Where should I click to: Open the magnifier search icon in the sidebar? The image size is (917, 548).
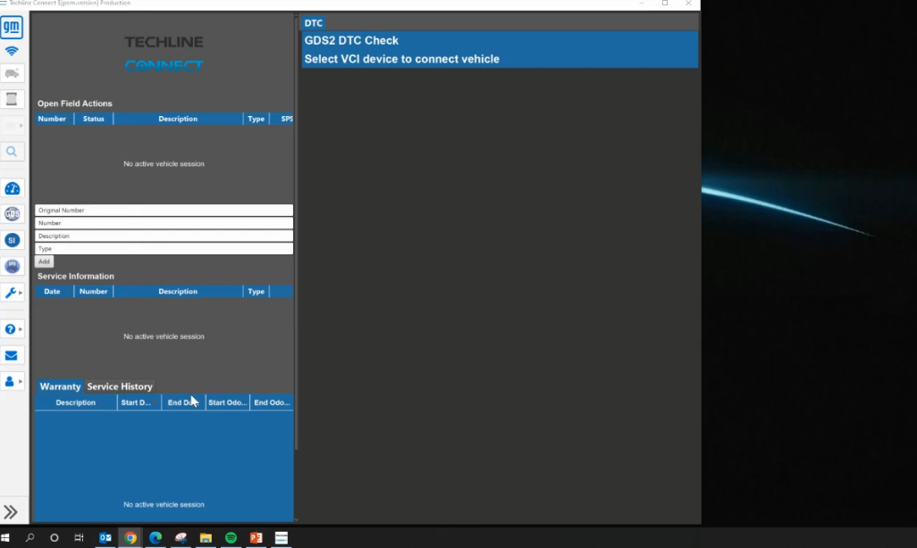tap(12, 152)
